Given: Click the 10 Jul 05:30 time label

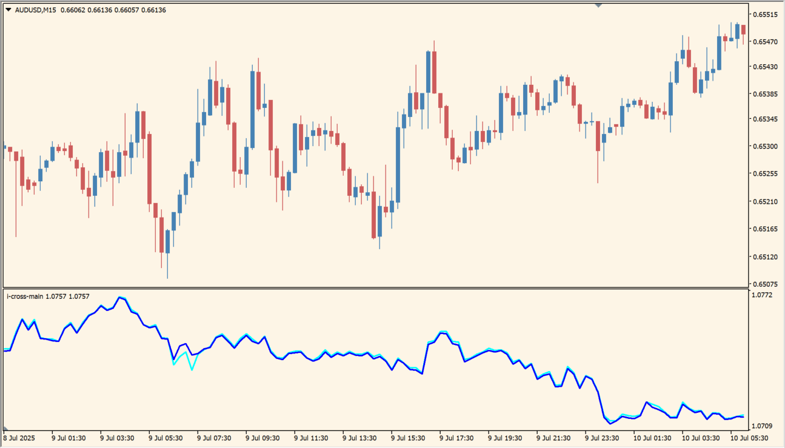Looking at the screenshot, I should (749, 438).
